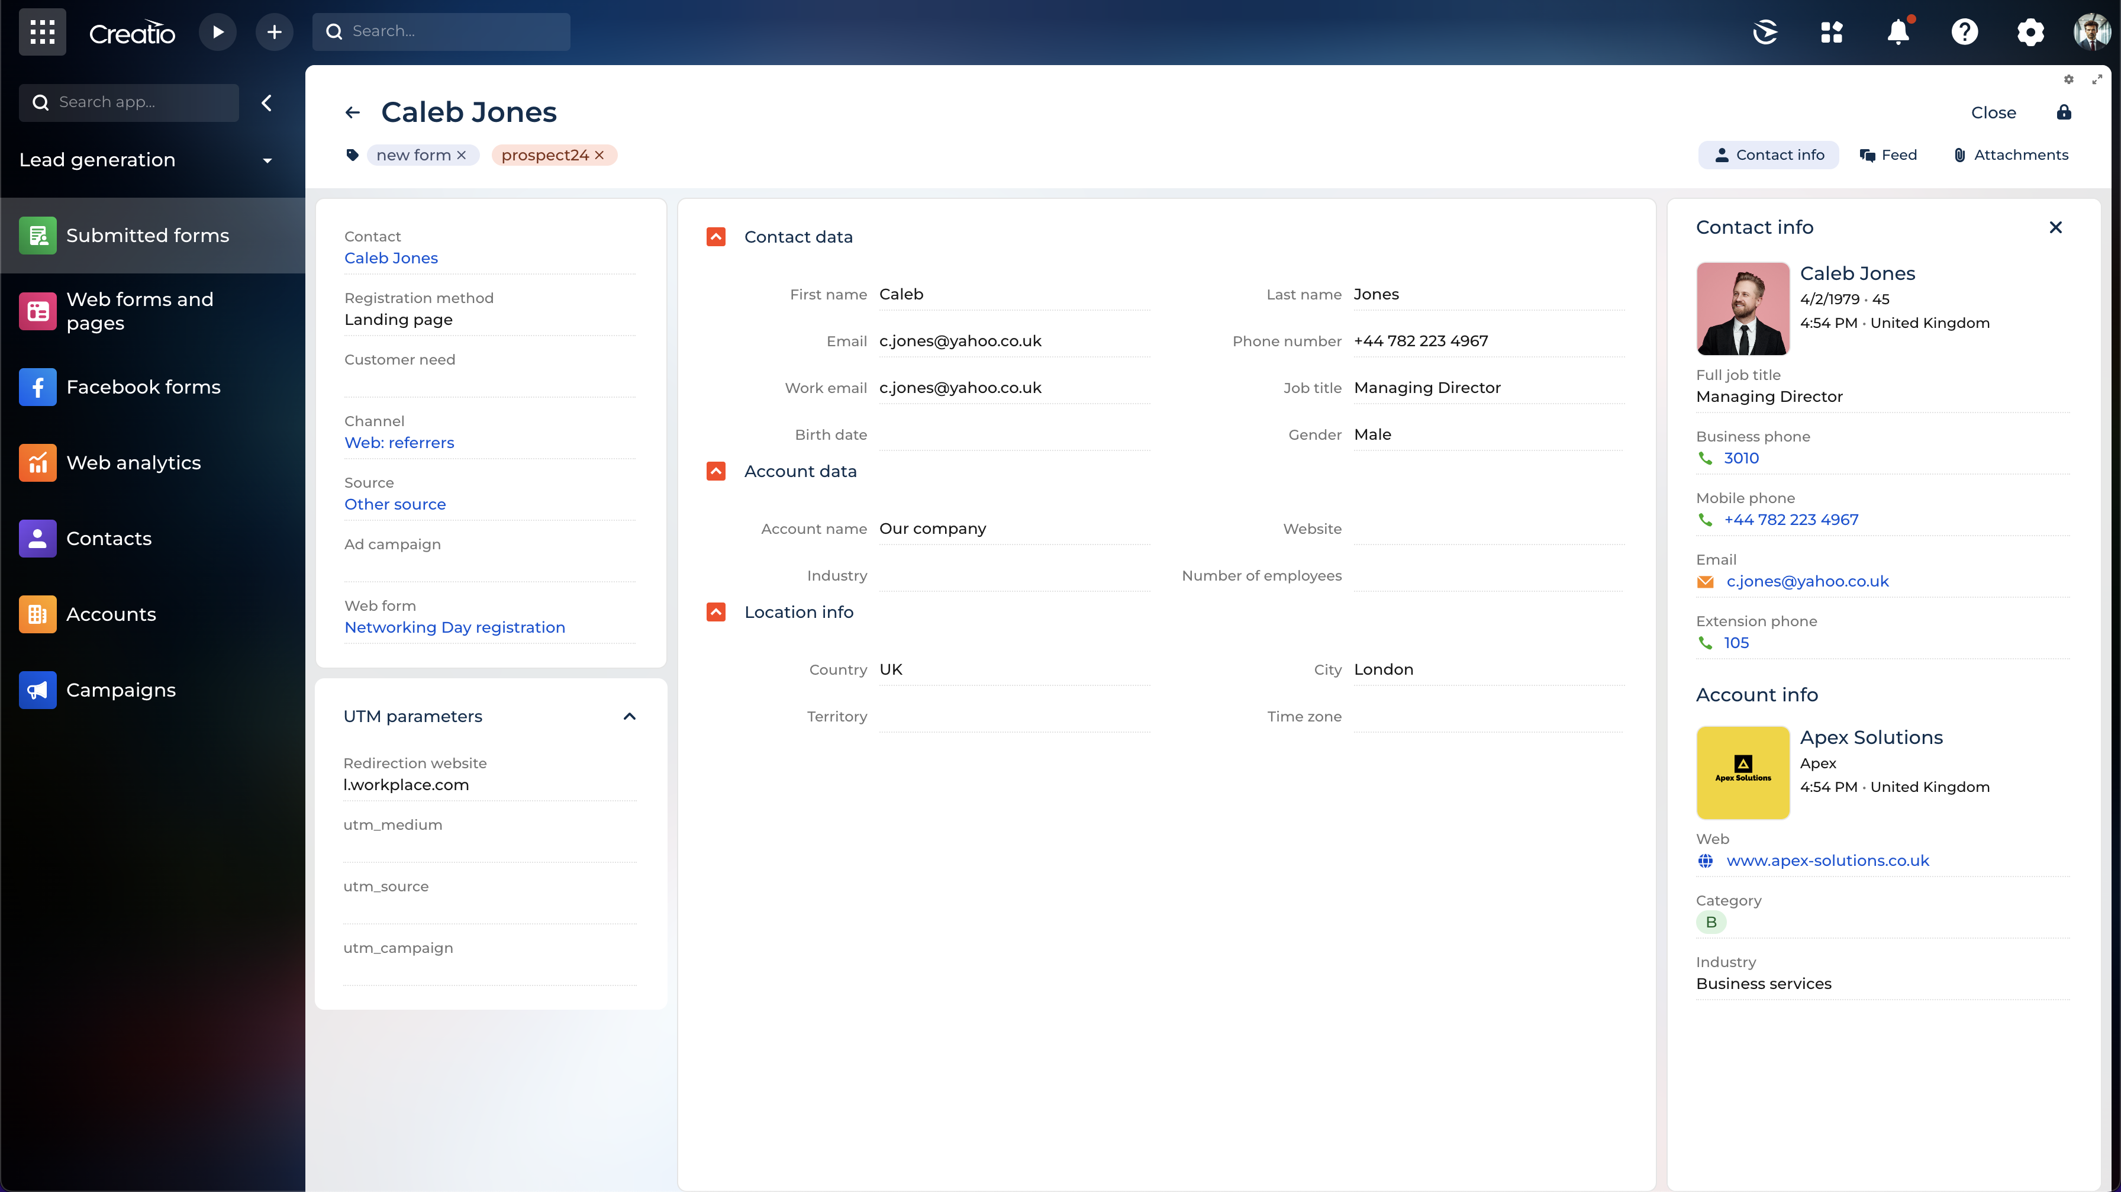The height and width of the screenshot is (1192, 2121).
Task: Collapse the Location info section
Action: coord(715,613)
